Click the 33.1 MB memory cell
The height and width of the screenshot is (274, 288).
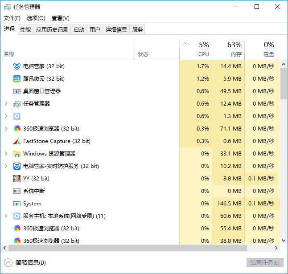click(228, 154)
